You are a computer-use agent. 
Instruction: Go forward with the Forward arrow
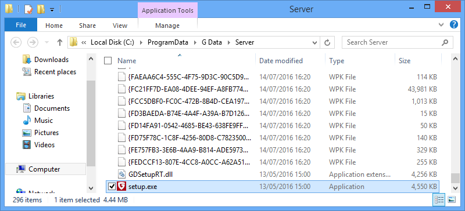[x=33, y=43]
